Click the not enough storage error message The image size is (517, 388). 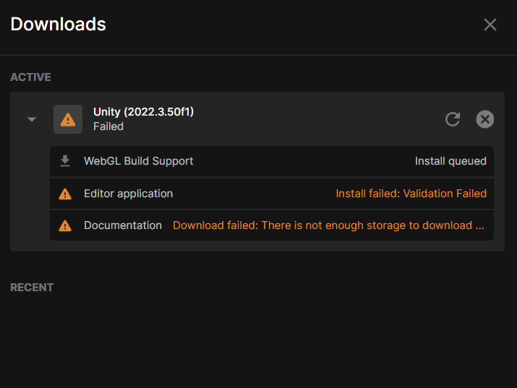[x=328, y=225]
